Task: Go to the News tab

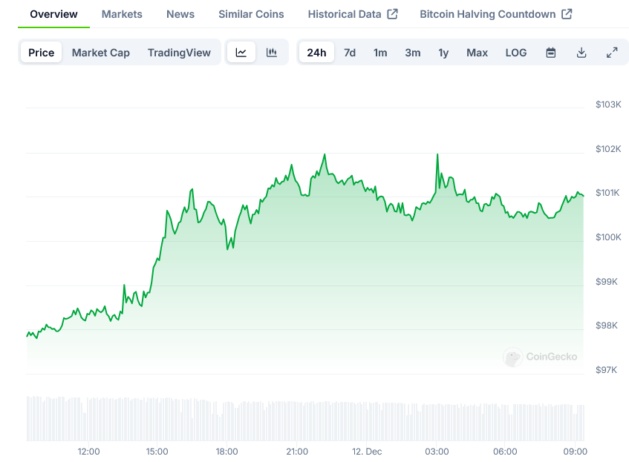Action: (x=180, y=14)
